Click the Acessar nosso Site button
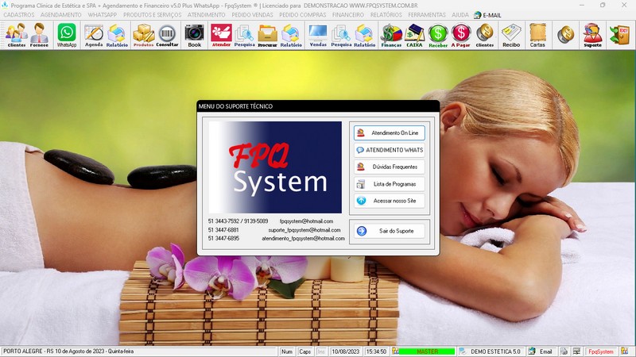Image resolution: width=636 pixels, height=357 pixels. coord(390,201)
